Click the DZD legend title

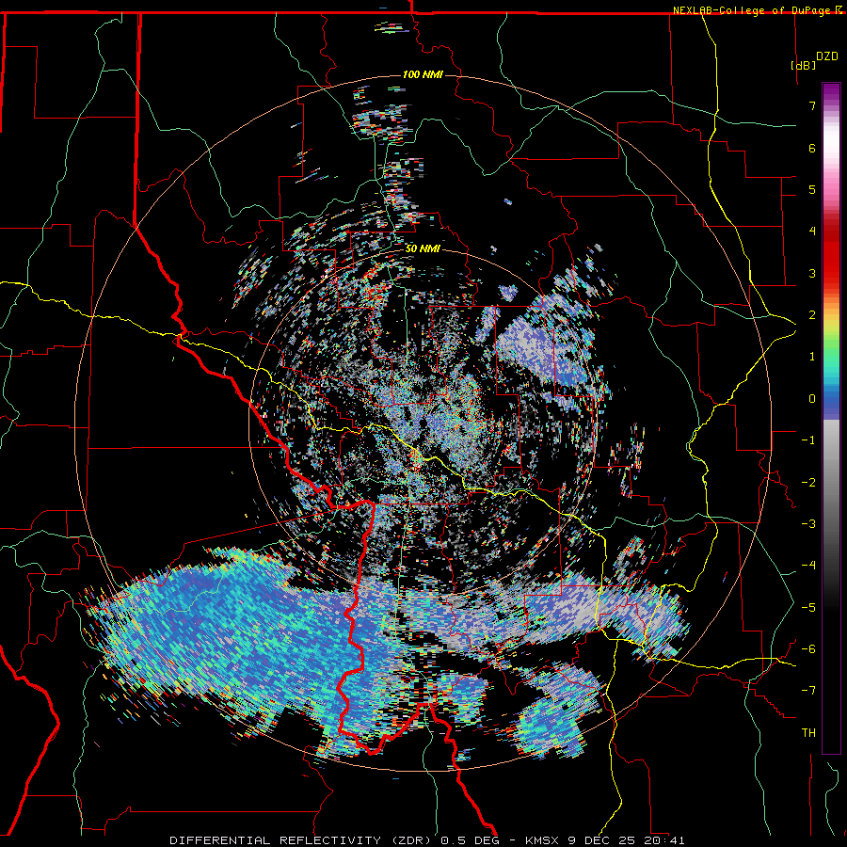click(x=827, y=56)
